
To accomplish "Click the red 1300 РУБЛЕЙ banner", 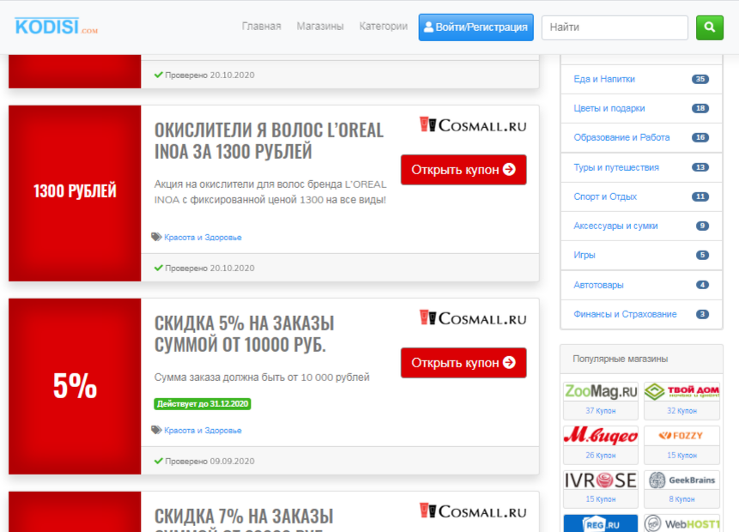I will [75, 193].
